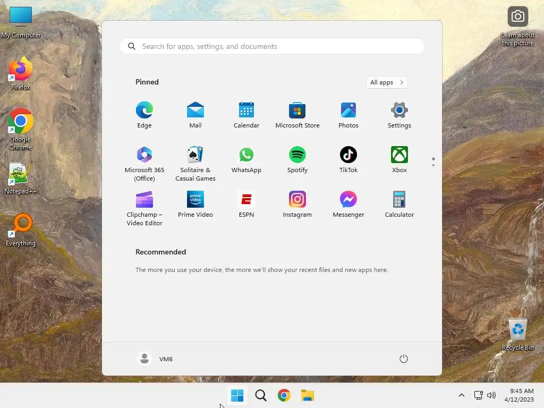This screenshot has width=544, height=408.
Task: Go to next pinned apps page dot
Action: (x=433, y=165)
